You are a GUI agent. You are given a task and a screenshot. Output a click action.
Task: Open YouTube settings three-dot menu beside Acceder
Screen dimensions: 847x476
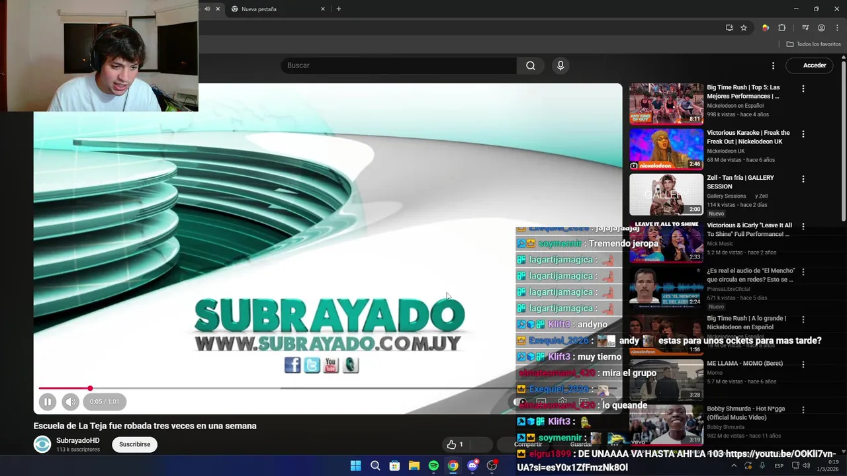[x=773, y=65]
